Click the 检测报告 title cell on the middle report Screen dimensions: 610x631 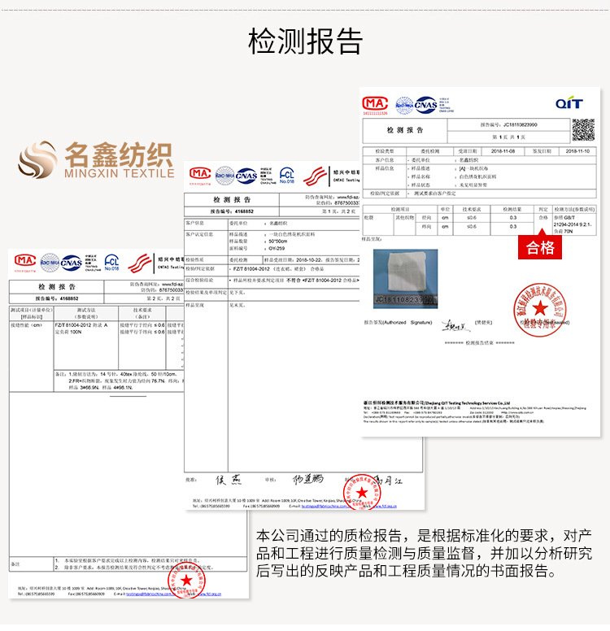tap(232, 199)
